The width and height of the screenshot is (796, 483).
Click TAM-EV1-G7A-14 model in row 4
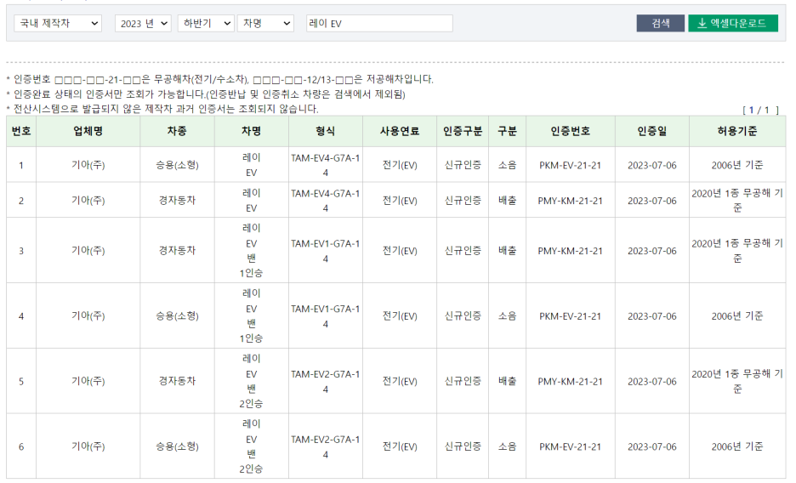pyautogui.click(x=326, y=316)
